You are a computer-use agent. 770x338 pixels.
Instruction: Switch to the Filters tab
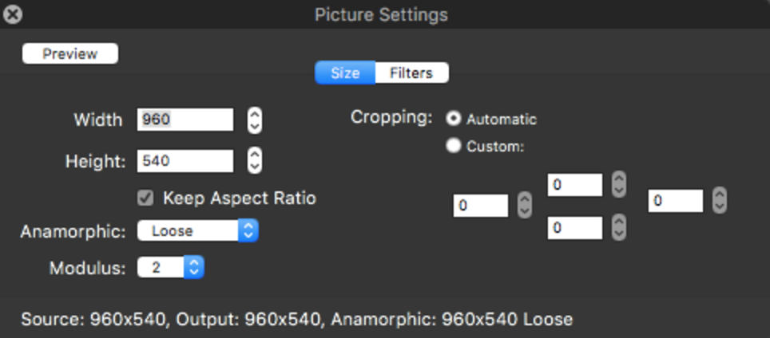pos(411,73)
